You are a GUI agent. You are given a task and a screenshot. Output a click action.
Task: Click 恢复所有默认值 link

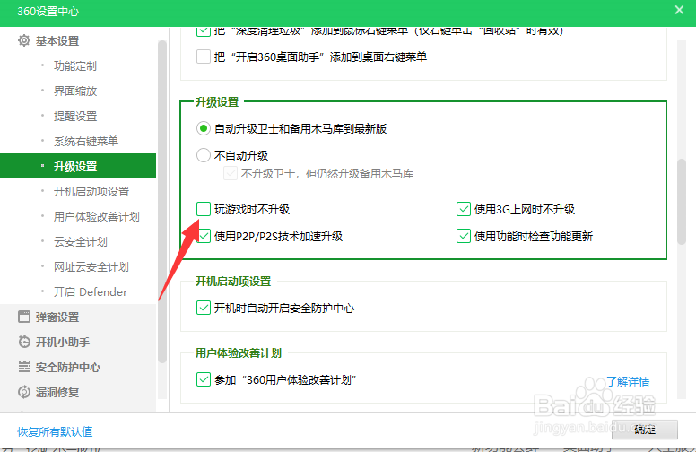click(x=55, y=431)
